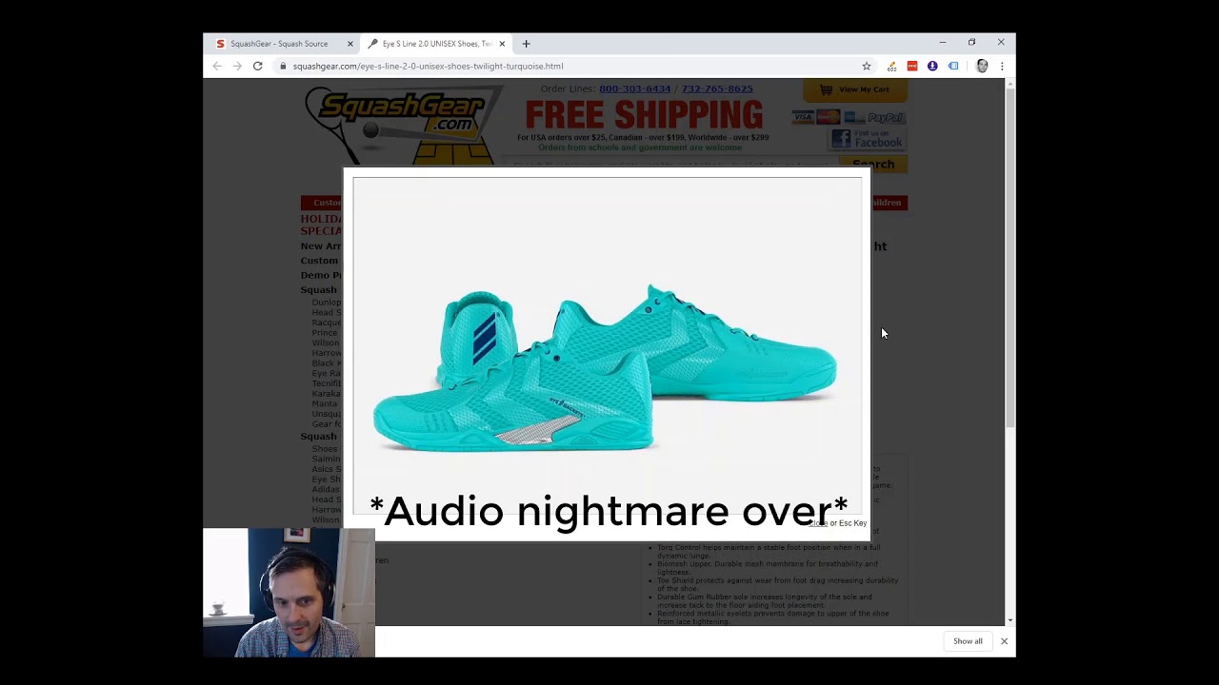The width and height of the screenshot is (1219, 685).
Task: Close the image lightbox via Close link
Action: click(x=818, y=523)
